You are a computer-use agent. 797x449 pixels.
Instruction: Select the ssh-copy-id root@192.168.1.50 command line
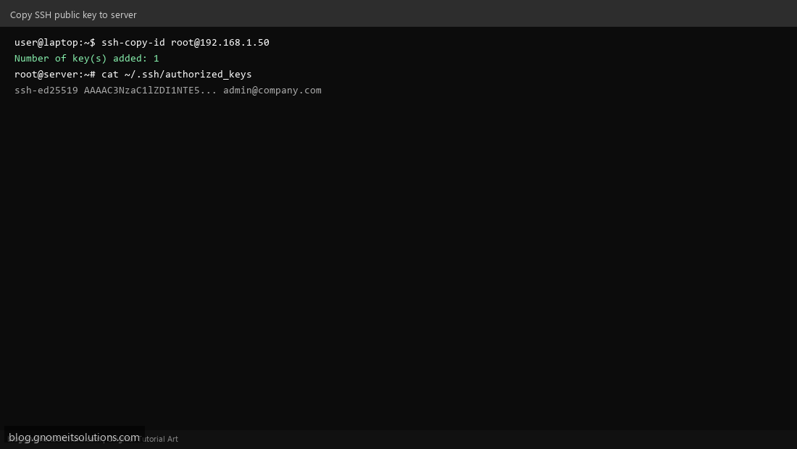click(142, 43)
